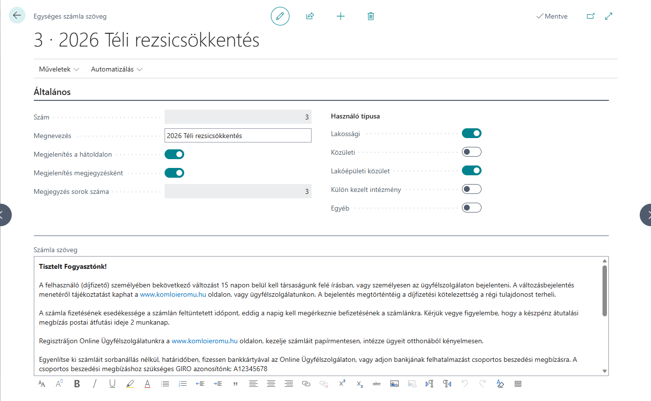
Task: Go back using the arrow button
Action: click(x=17, y=16)
